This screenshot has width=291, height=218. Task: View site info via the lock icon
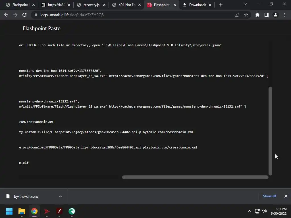tap(36, 15)
